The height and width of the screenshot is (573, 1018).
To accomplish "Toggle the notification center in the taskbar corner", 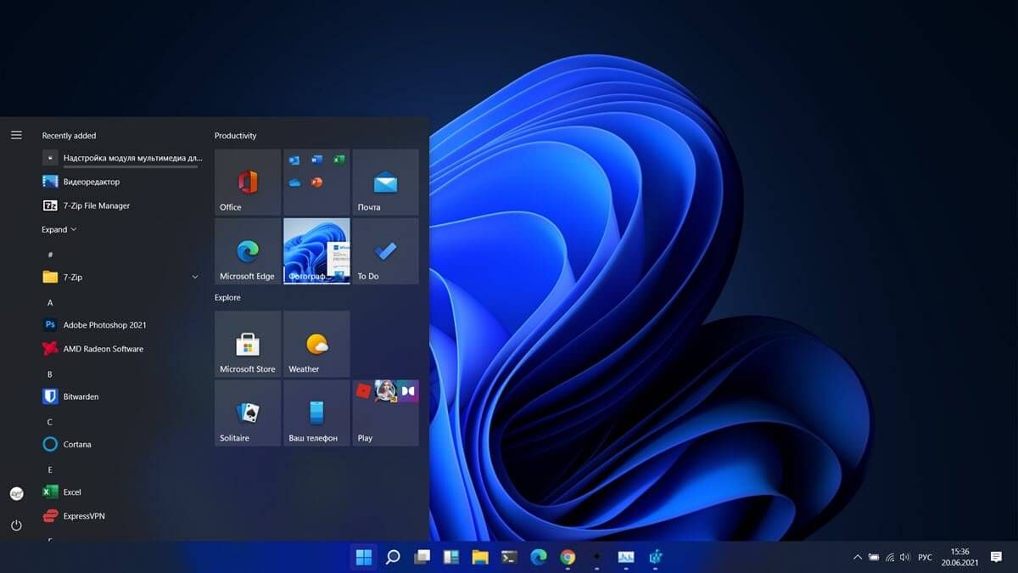I will tap(996, 557).
